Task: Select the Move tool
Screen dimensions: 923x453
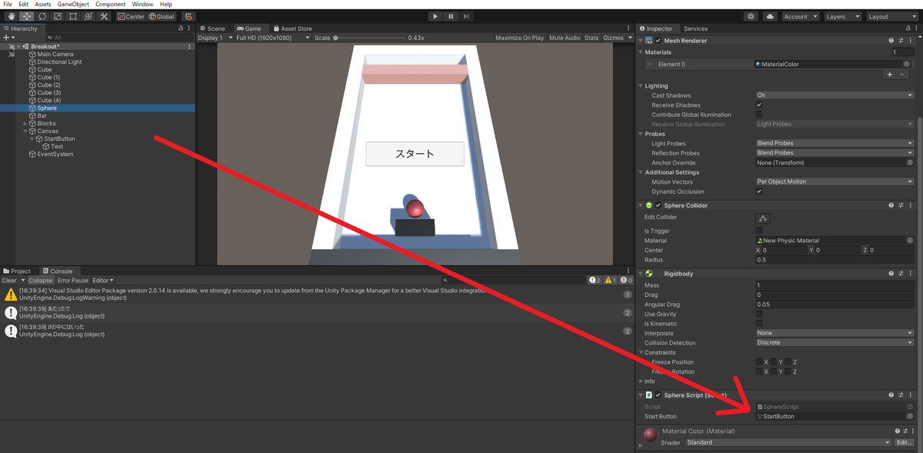Action: click(x=26, y=16)
